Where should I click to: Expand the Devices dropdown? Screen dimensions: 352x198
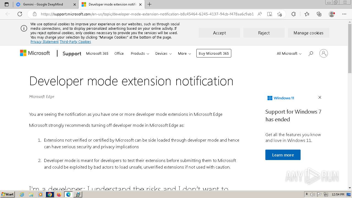click(163, 53)
